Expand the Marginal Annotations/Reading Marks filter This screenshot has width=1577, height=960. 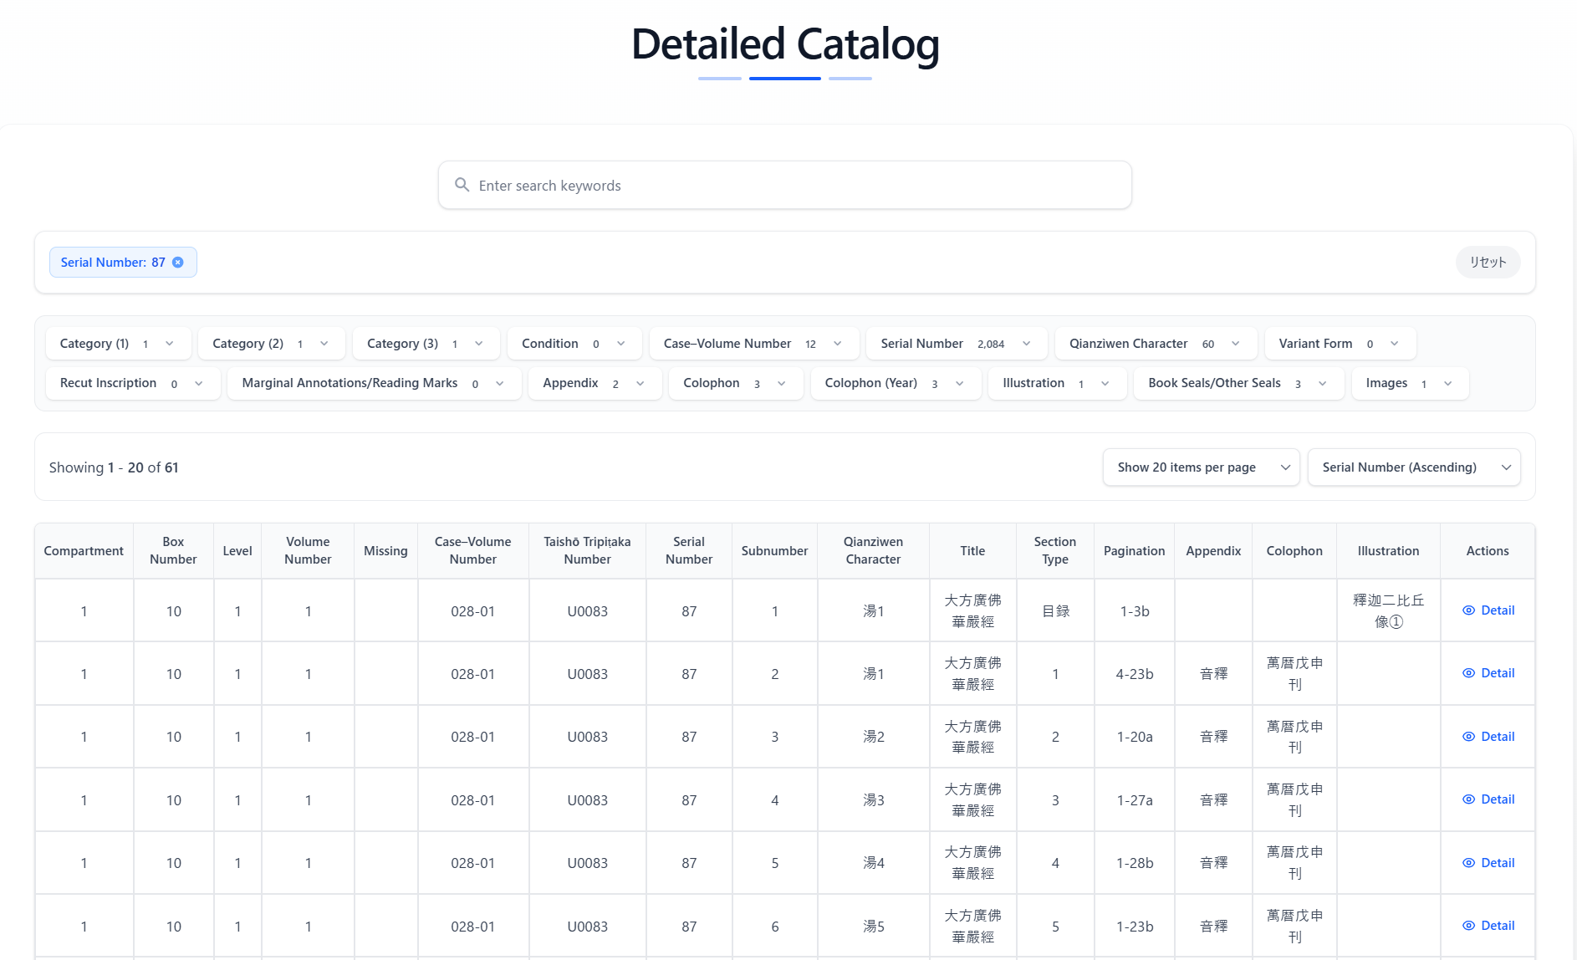(374, 383)
